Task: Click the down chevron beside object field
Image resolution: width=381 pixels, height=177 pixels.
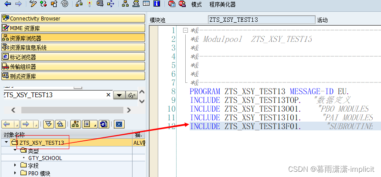Action: 142,101
